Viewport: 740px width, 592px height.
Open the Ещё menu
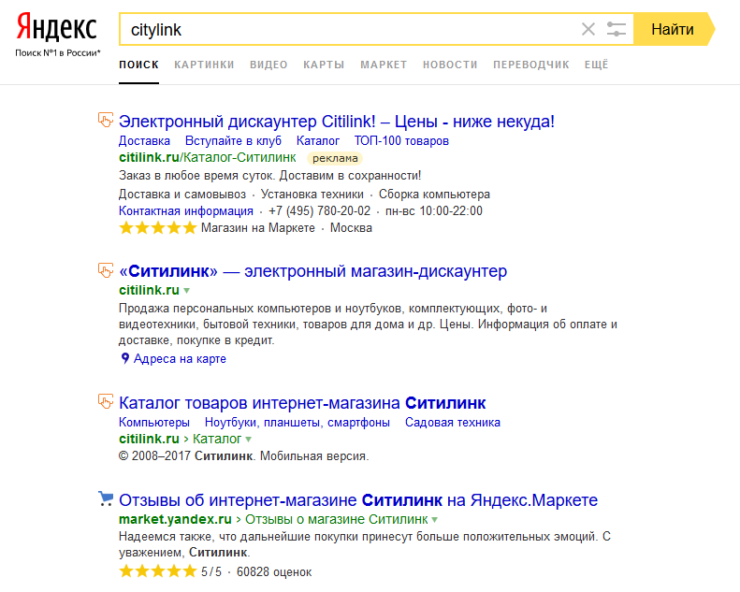click(x=597, y=65)
